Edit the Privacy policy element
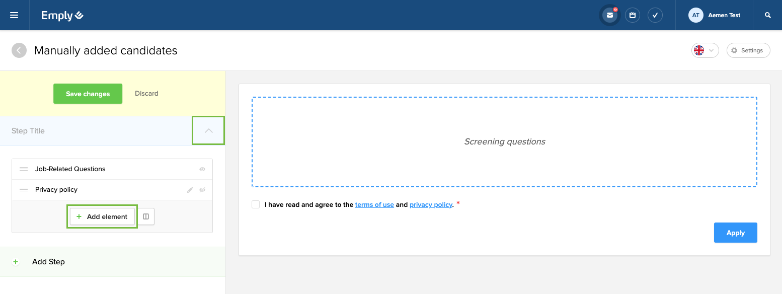This screenshot has height=294, width=782. click(190, 190)
